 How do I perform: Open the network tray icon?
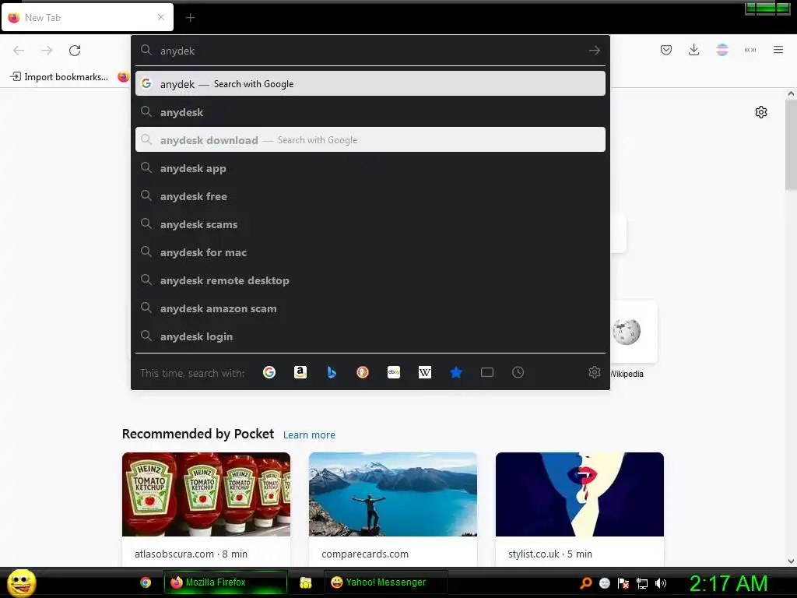pyautogui.click(x=642, y=583)
